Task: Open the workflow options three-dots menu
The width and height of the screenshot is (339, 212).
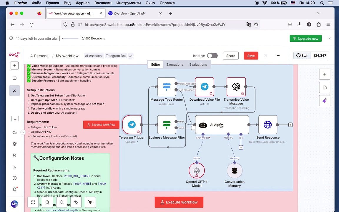Action: (278, 56)
